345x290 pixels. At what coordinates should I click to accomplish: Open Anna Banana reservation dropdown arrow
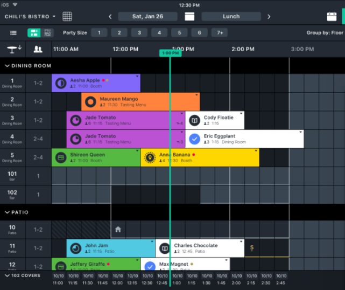click(x=256, y=151)
